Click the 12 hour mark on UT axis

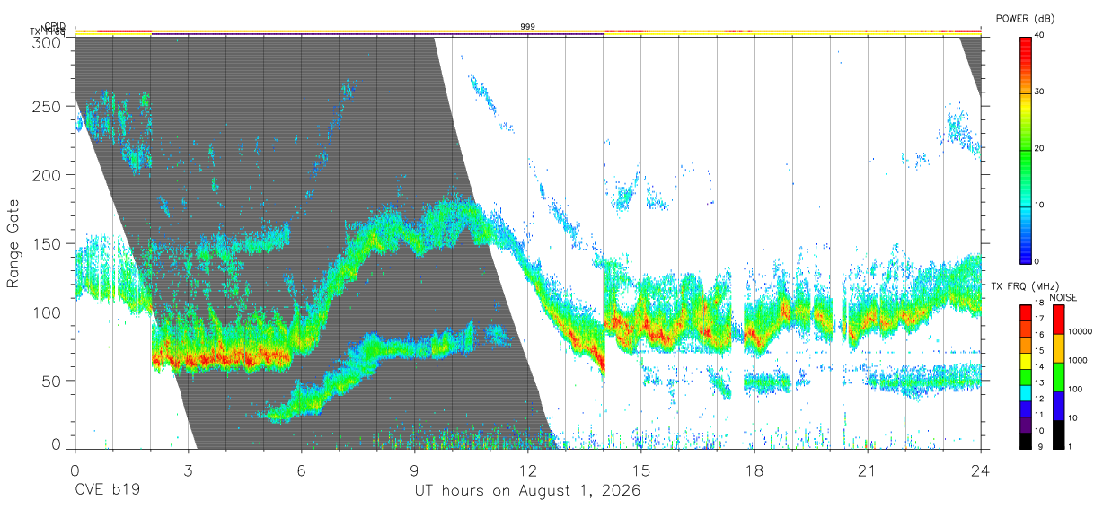coord(528,470)
